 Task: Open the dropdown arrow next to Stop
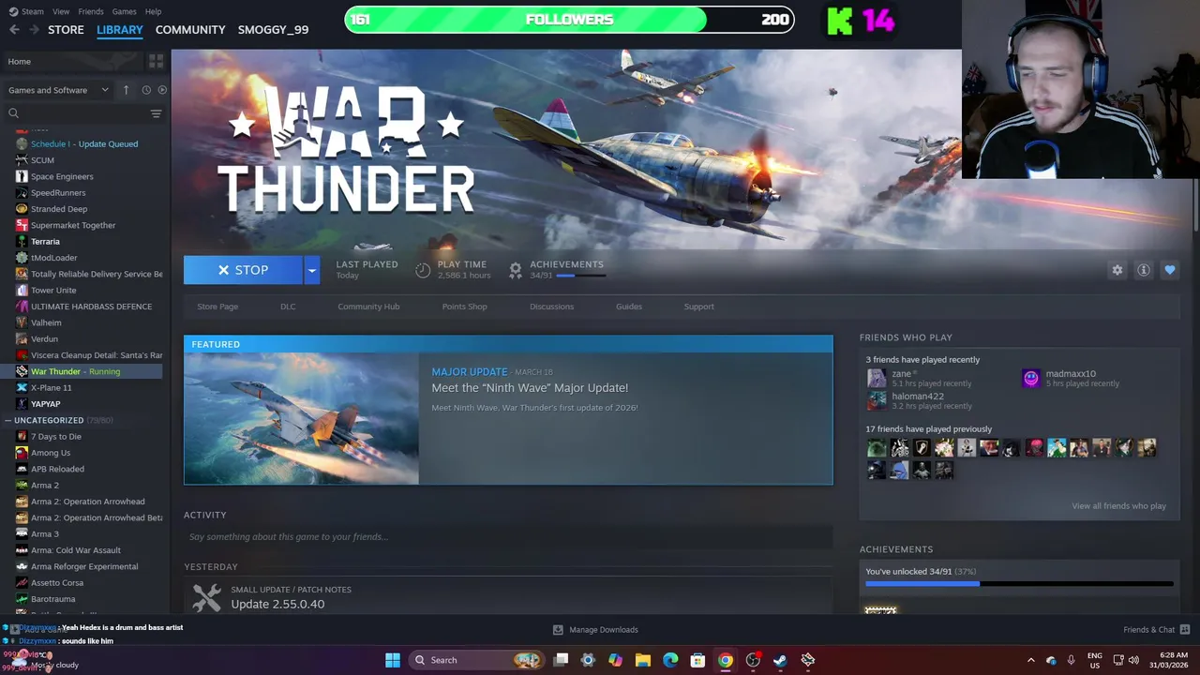(x=312, y=270)
